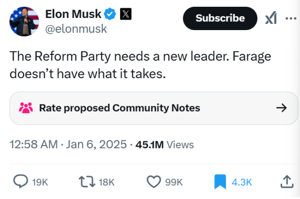Click Elon Musk's profile avatar

[24, 22]
